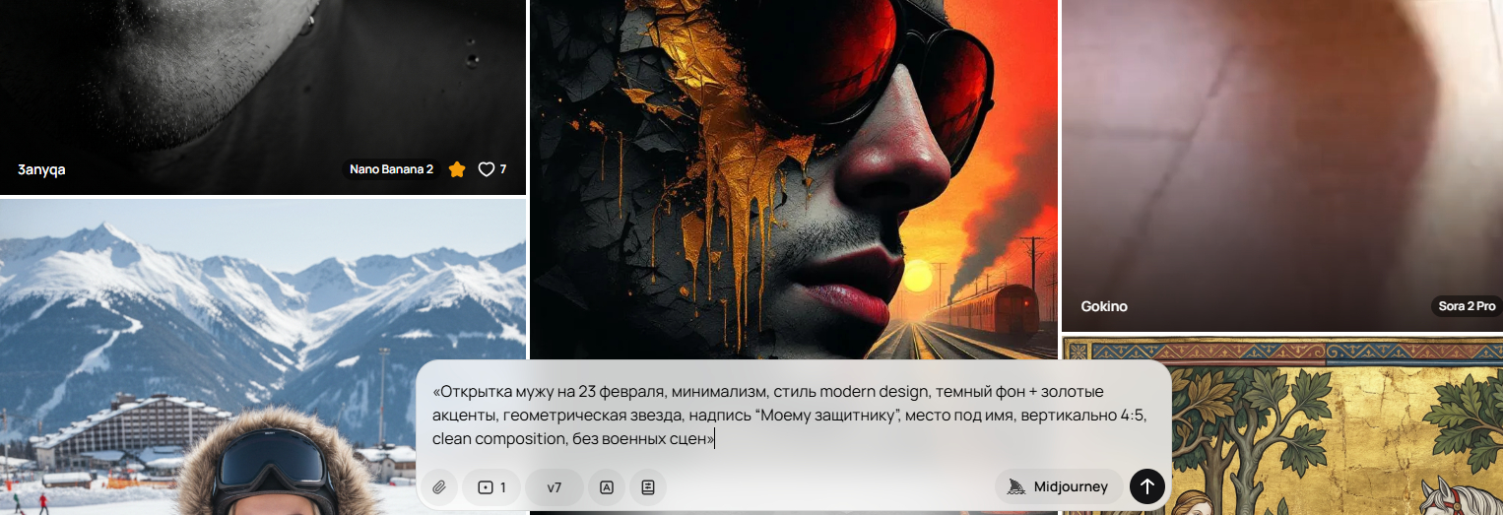Open the v7 version selector
This screenshot has height=515, width=1503.
(x=555, y=486)
